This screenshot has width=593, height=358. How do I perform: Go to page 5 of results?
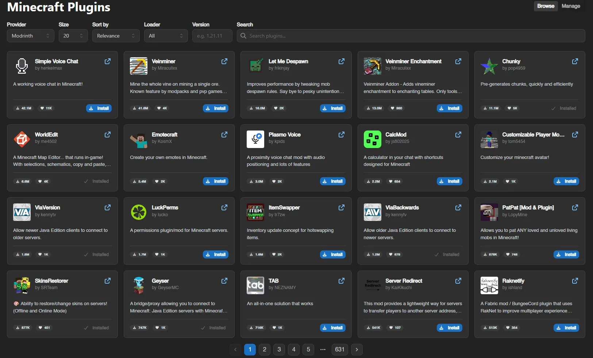click(308, 349)
